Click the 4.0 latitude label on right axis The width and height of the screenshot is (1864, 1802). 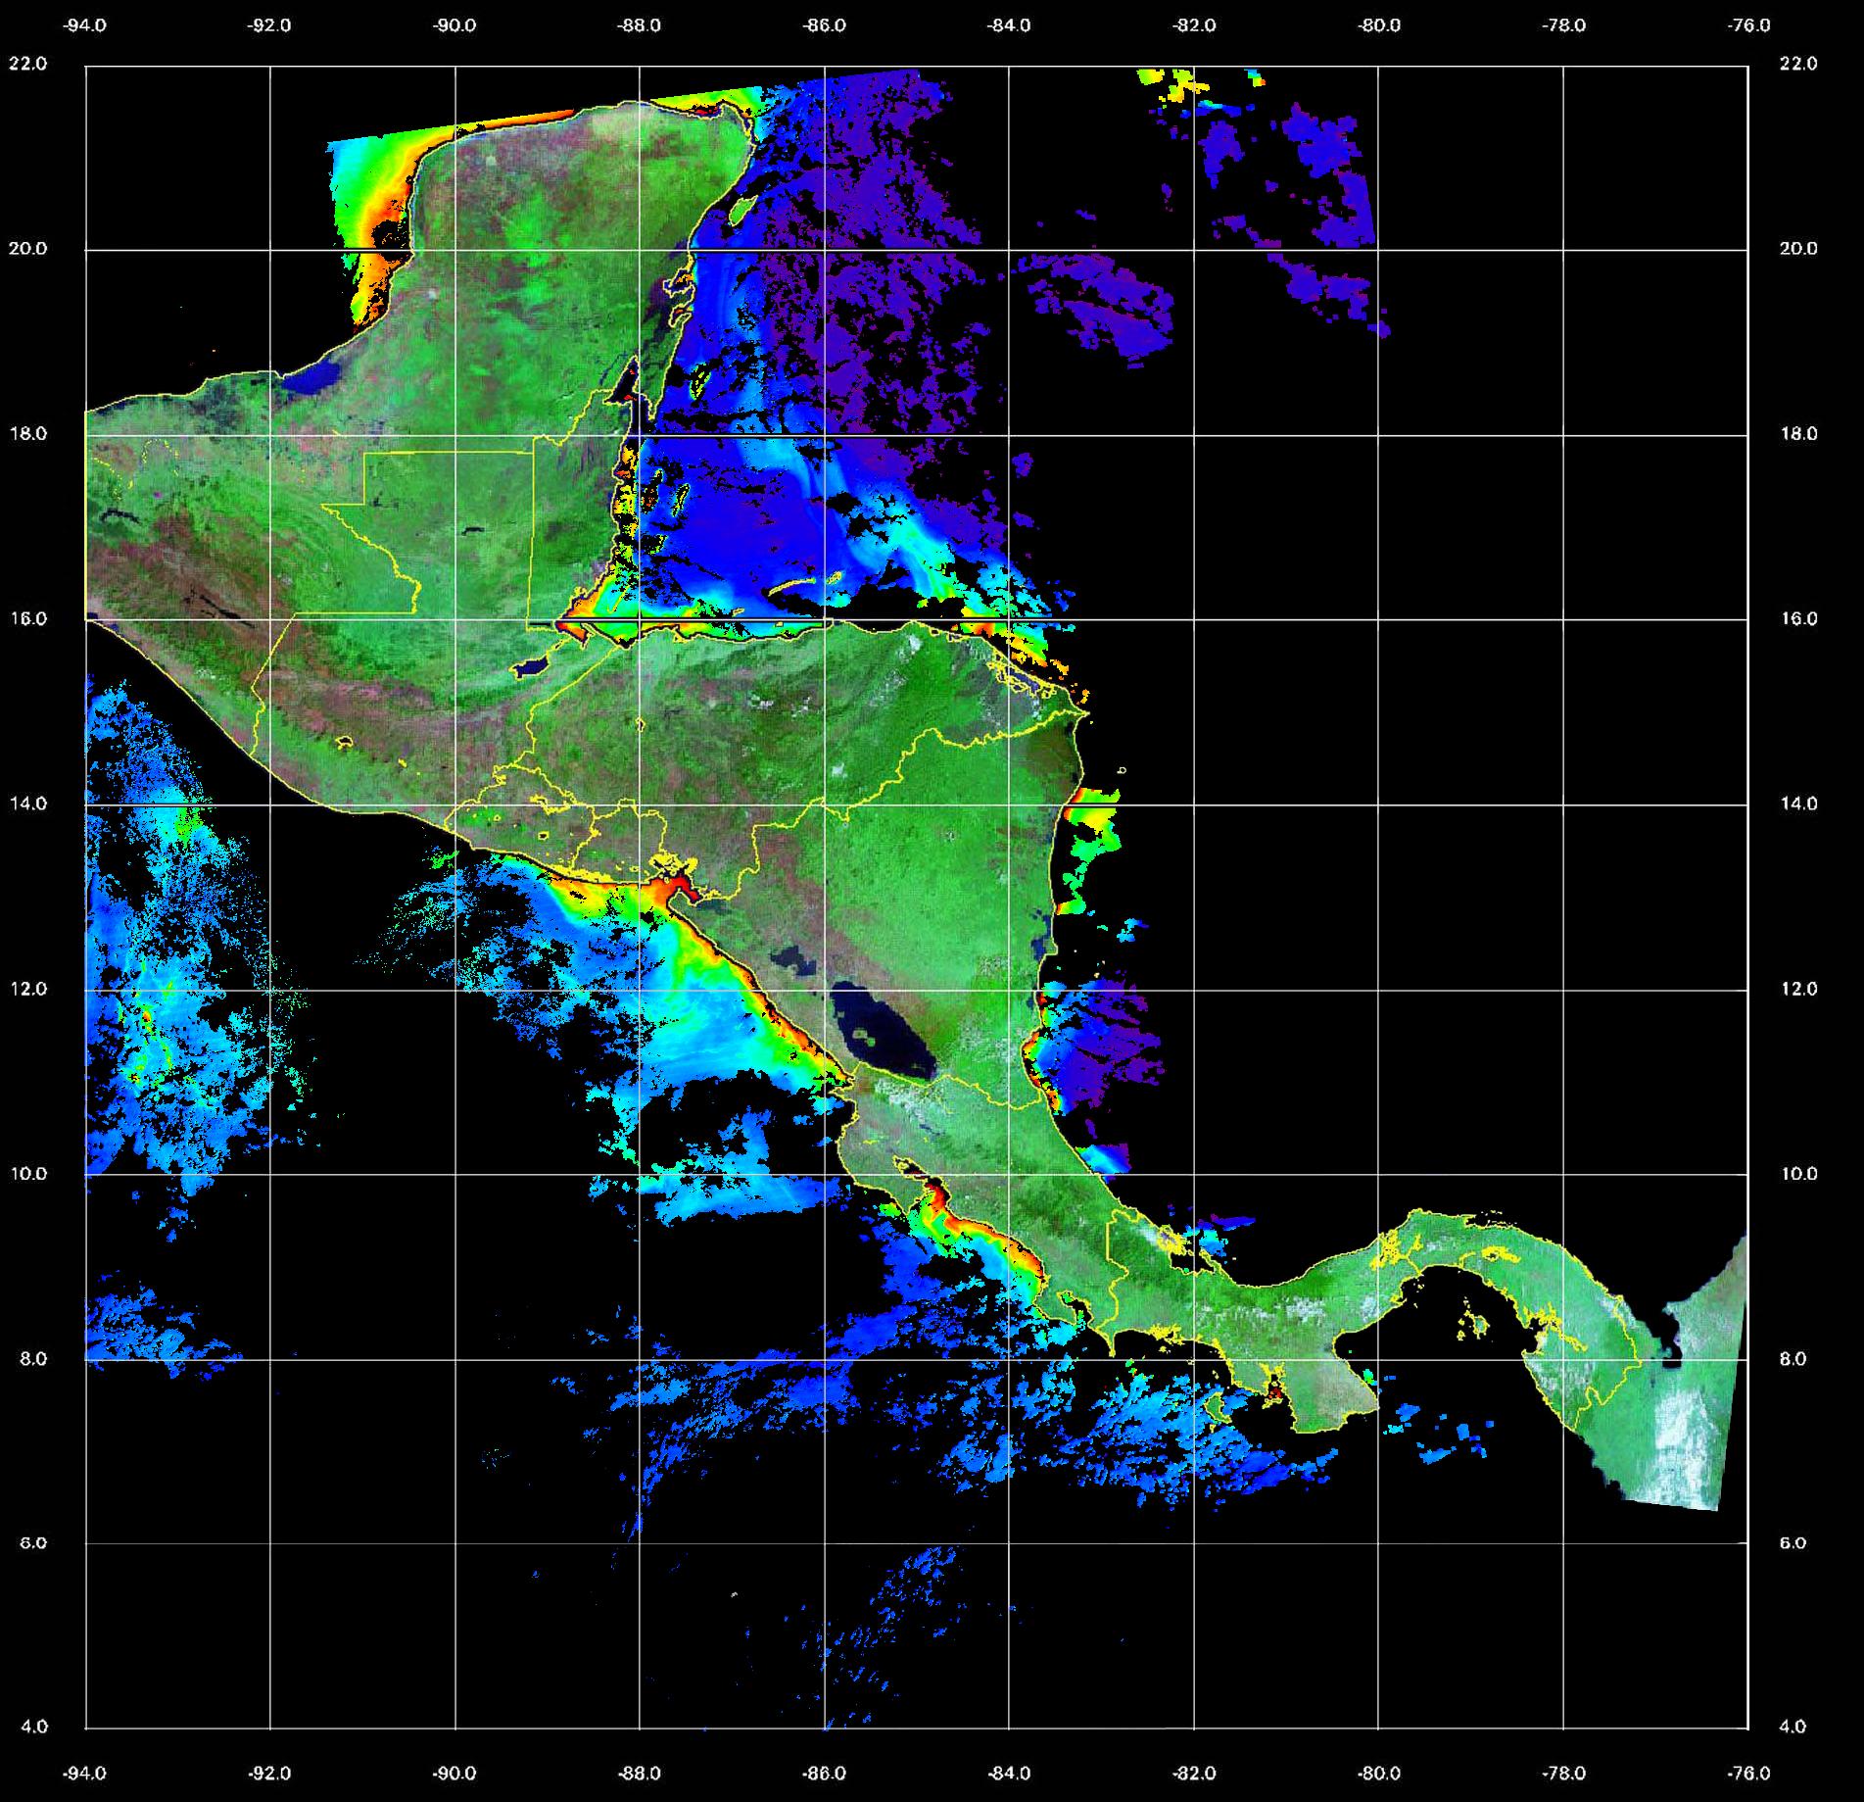[x=1792, y=1728]
